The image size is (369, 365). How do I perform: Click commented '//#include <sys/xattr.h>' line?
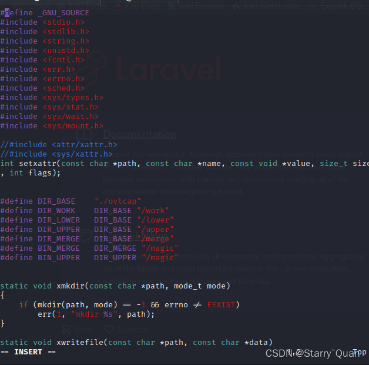56,154
